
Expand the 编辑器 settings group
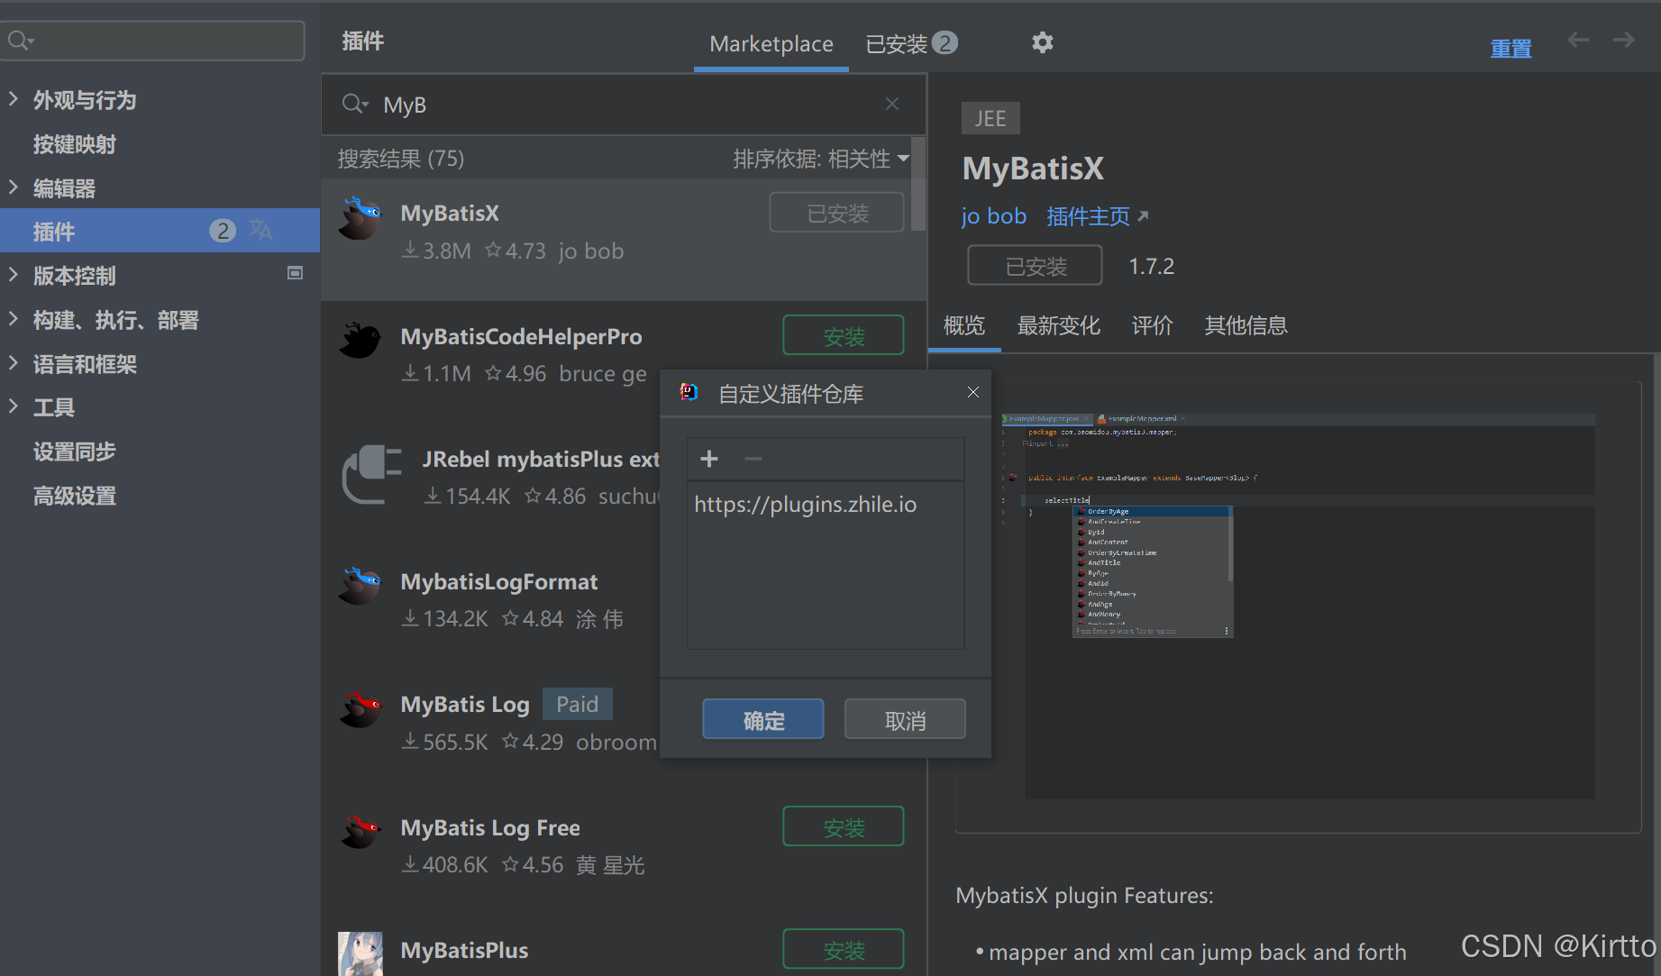point(13,187)
